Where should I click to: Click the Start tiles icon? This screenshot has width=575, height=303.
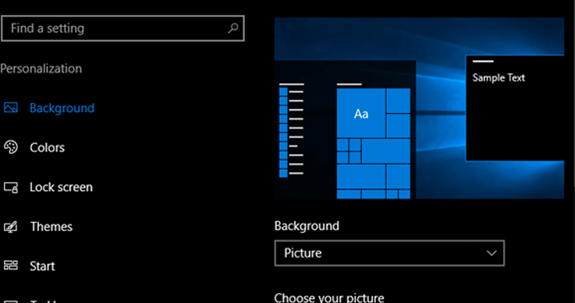[x=10, y=266]
